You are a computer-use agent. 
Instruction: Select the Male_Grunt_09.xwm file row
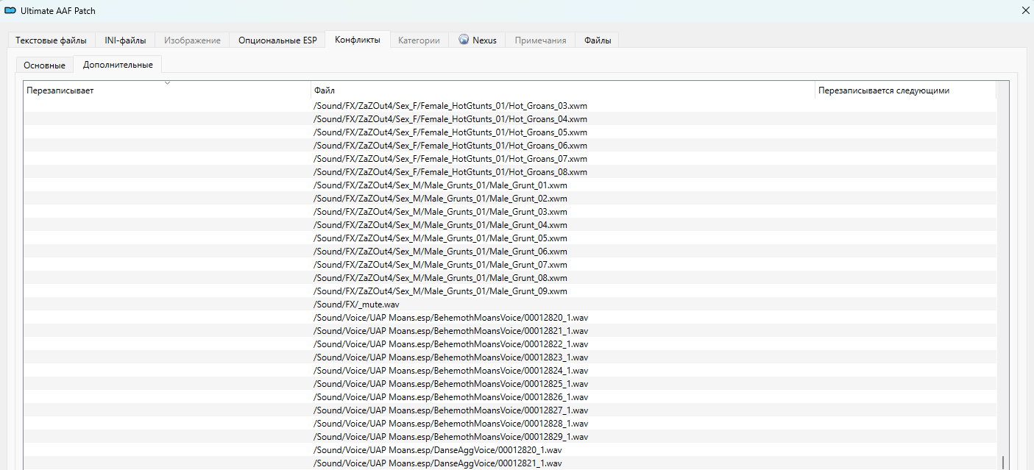pyautogui.click(x=440, y=291)
